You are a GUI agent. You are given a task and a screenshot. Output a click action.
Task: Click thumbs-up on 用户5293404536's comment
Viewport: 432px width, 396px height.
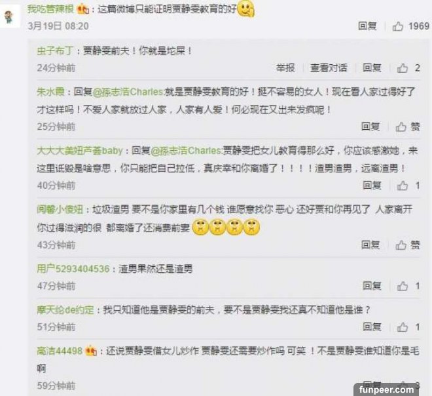[403, 286]
